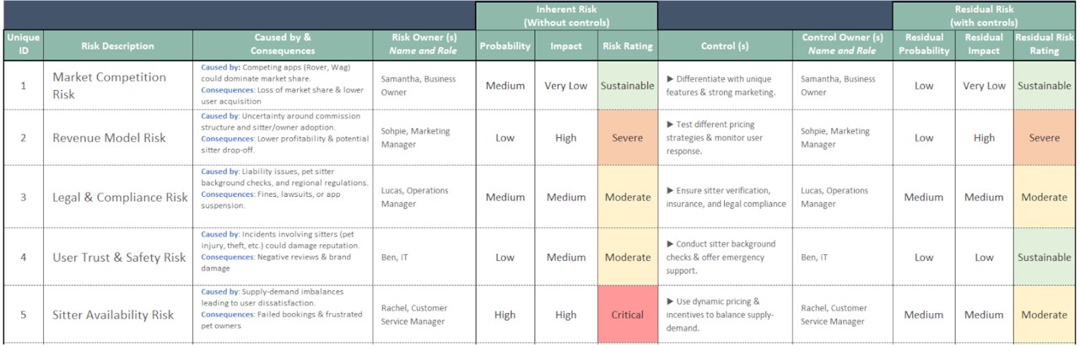Select the "Control (s)" column header
1080x345 pixels.
(x=724, y=46)
